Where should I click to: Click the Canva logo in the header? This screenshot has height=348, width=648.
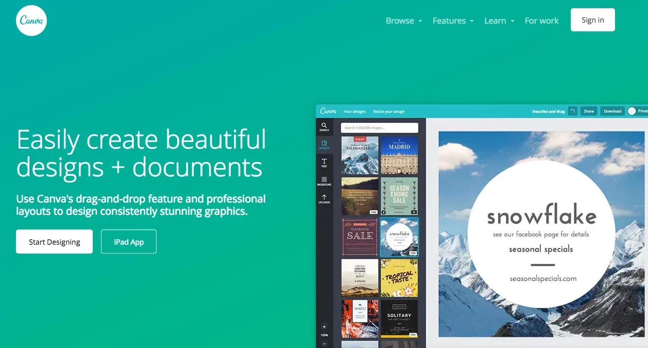[x=31, y=21]
